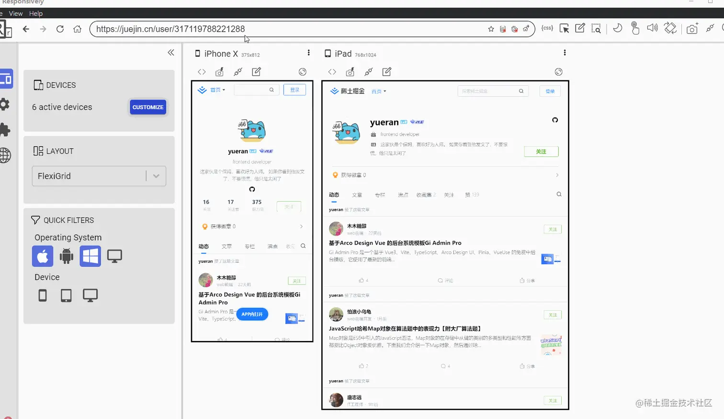Toggle dark mode with the moon icon
The image size is (724, 419).
(x=618, y=28)
